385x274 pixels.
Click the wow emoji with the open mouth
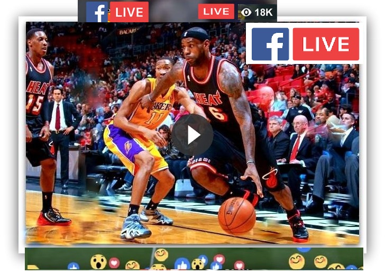[x=98, y=262]
